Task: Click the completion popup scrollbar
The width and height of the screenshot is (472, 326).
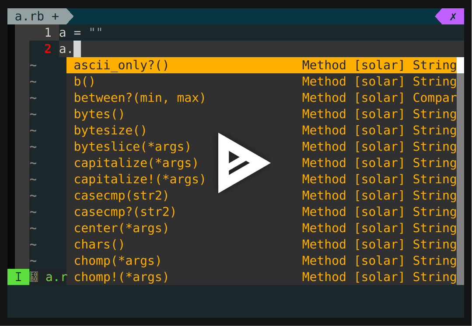Action: coord(461,65)
